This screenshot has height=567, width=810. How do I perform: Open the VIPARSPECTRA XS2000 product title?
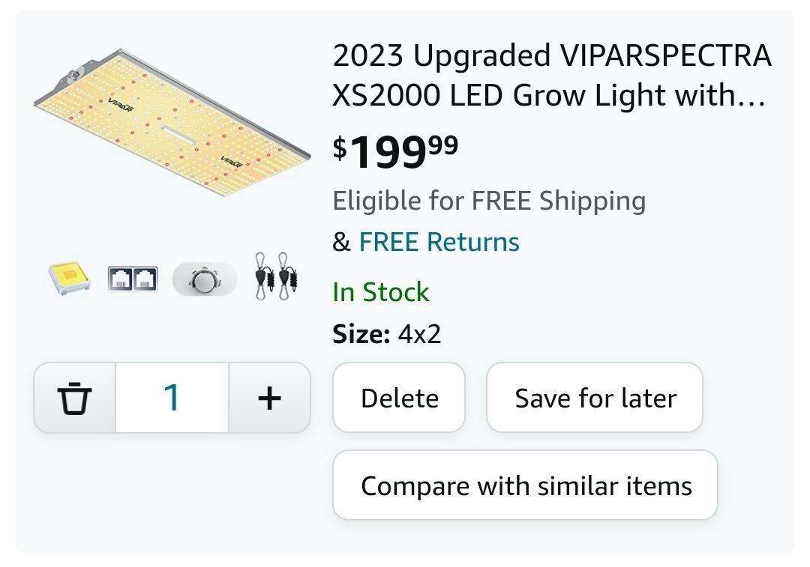point(552,76)
